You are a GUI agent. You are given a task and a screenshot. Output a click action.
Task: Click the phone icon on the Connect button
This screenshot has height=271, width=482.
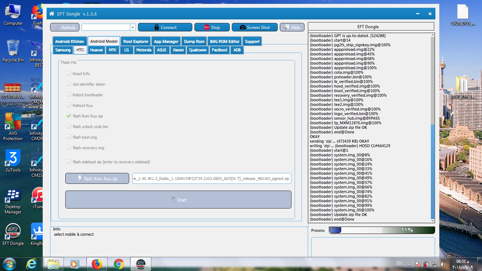tap(157, 28)
